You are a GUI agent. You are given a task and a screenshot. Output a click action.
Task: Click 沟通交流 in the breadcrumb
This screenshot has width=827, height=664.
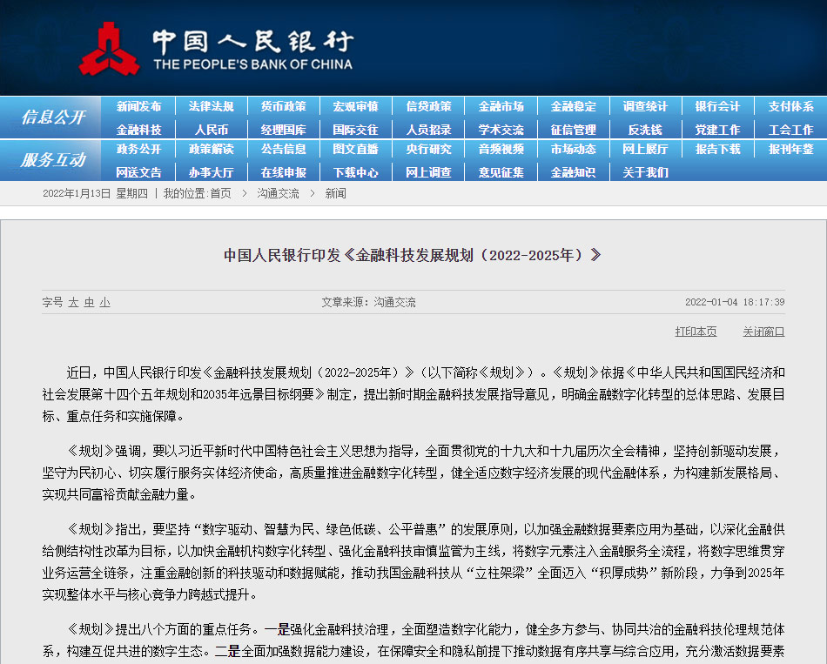tap(278, 193)
